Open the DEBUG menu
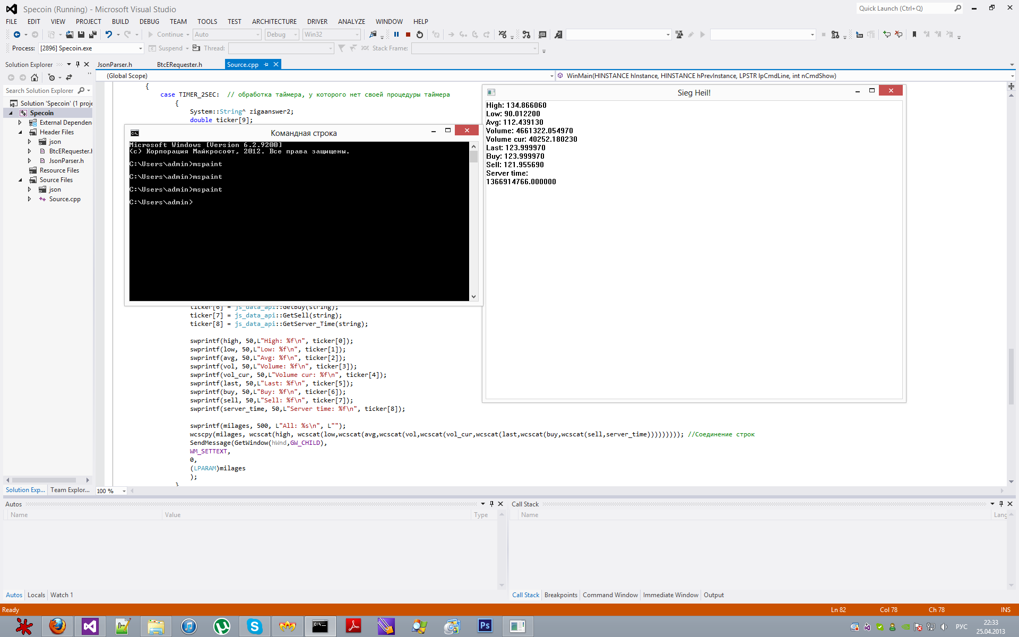The image size is (1019, 637). pyautogui.click(x=149, y=22)
